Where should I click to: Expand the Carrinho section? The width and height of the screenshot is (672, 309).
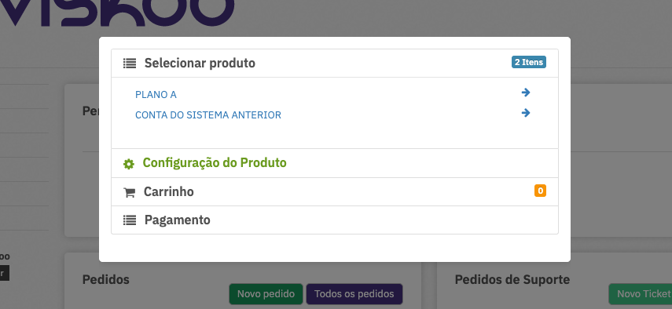click(335, 192)
